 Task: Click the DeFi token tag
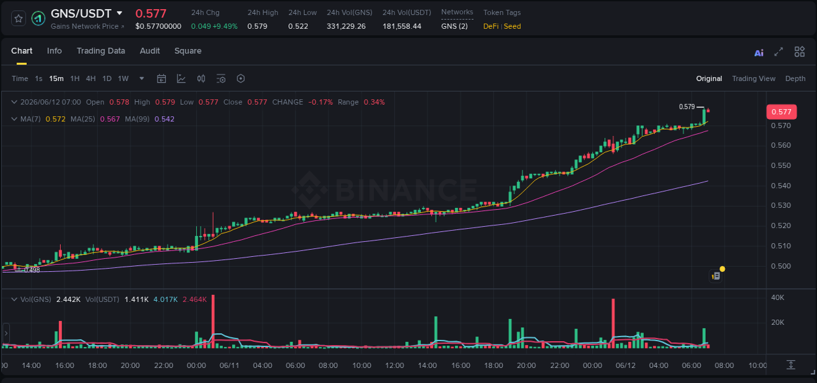click(x=490, y=26)
